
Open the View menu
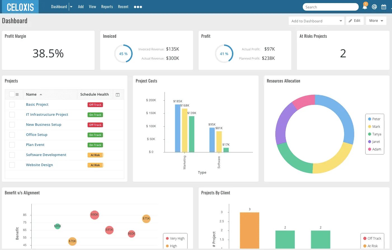(x=93, y=7)
